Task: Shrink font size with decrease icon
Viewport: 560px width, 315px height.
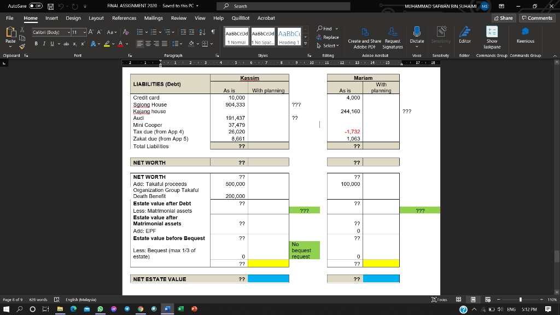Action: point(100,32)
